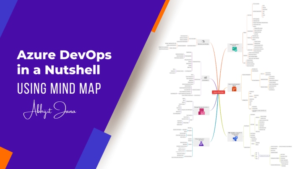Viewport: 300px width, 169px height.
Task: Click the Administration gears icon
Action: pos(206,78)
